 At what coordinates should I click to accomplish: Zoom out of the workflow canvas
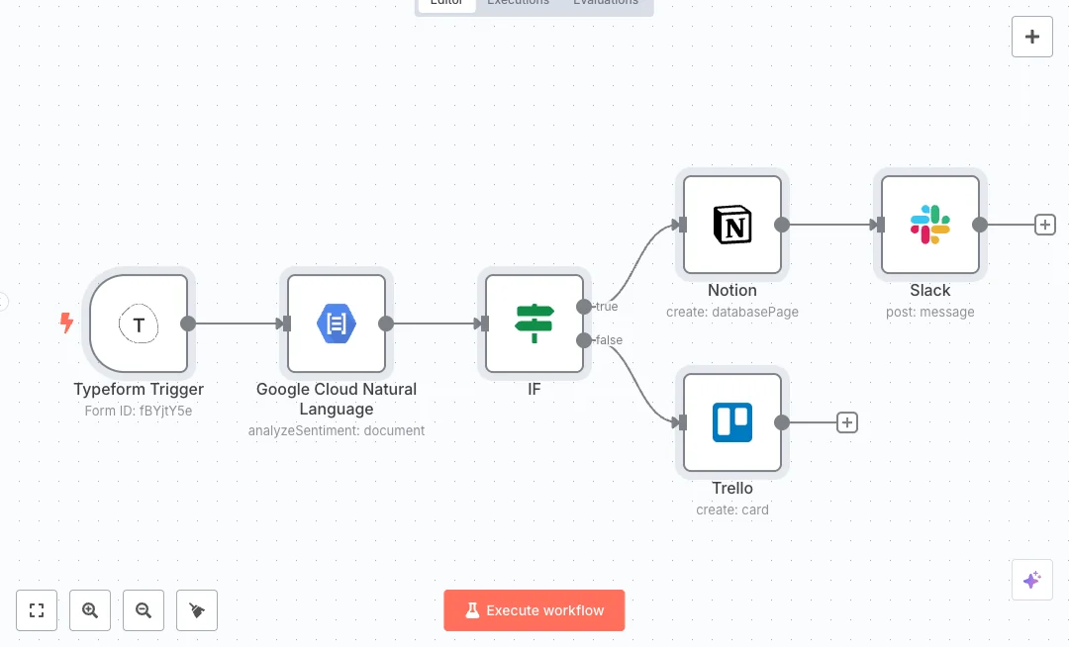pyautogui.click(x=144, y=610)
